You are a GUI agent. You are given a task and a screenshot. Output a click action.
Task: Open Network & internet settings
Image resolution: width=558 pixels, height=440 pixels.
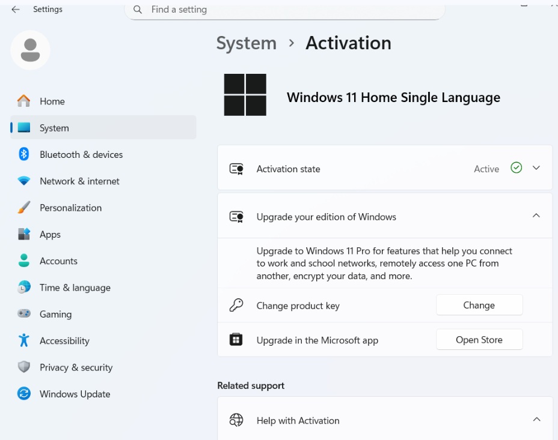coord(103,181)
